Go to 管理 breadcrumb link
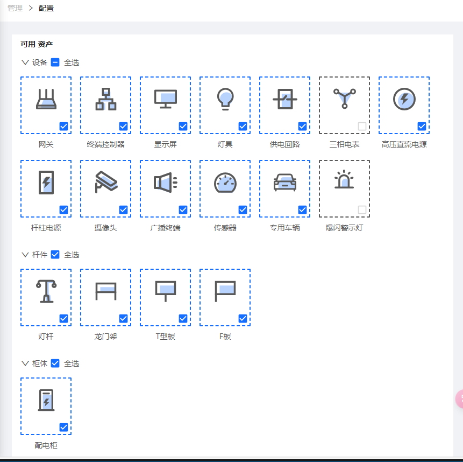 pos(15,8)
